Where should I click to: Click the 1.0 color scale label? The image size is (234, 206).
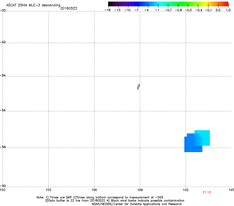click(228, 10)
